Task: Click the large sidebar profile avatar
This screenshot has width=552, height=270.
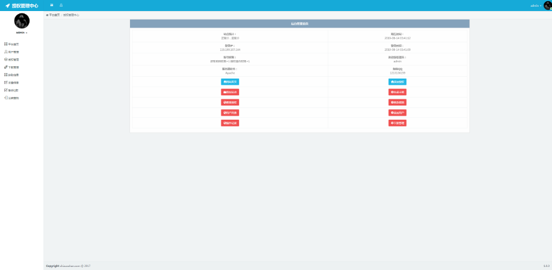Action: click(22, 21)
